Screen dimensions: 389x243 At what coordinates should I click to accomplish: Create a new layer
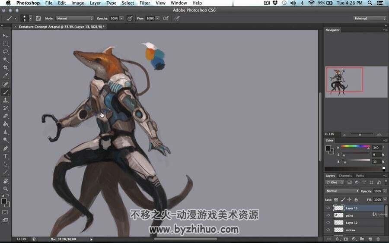(370, 239)
